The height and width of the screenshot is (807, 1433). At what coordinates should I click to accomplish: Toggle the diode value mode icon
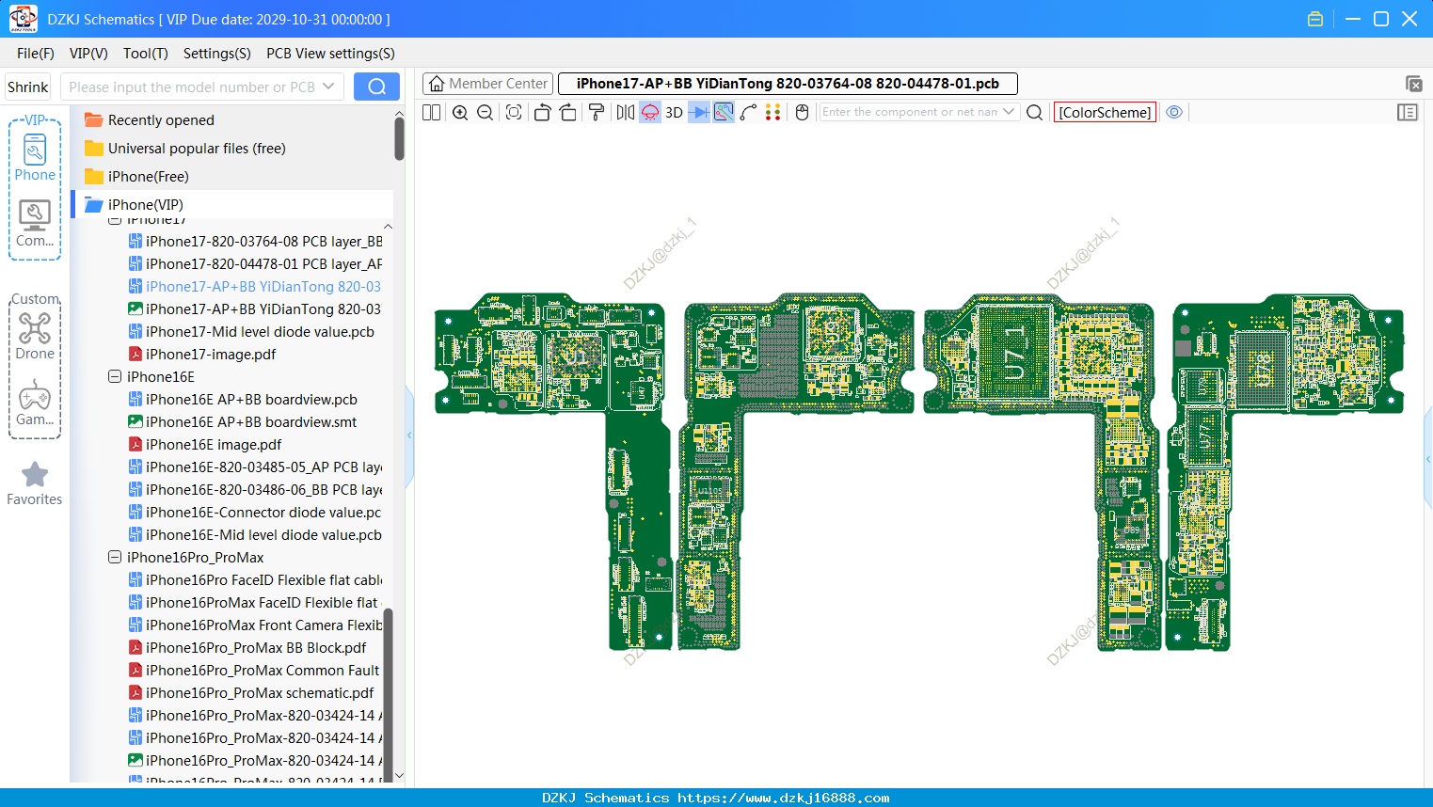point(699,112)
